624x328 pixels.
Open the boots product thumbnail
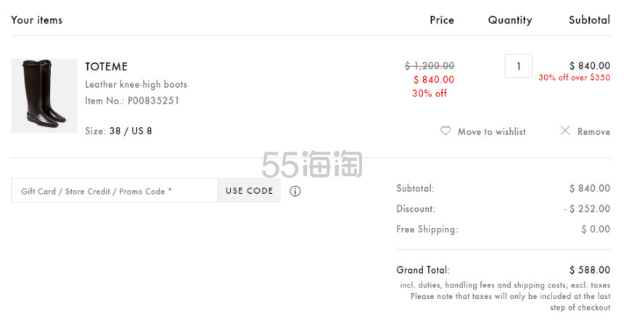[44, 96]
